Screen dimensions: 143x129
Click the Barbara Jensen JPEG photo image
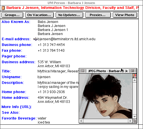click(106, 96)
